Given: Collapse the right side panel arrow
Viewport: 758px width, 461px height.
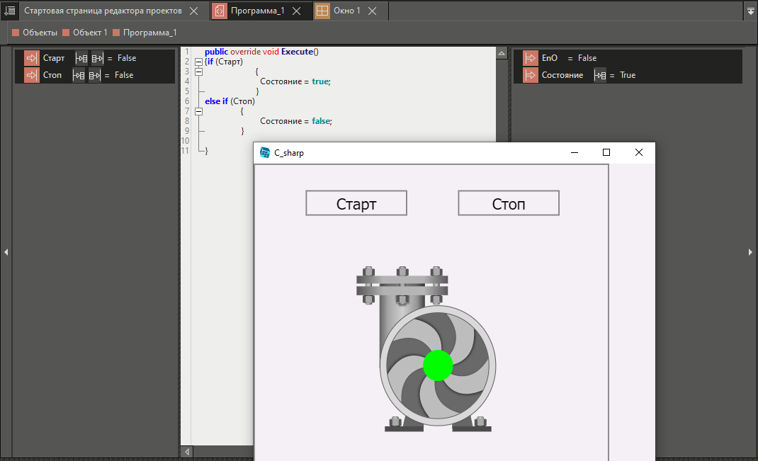Looking at the screenshot, I should [x=750, y=252].
